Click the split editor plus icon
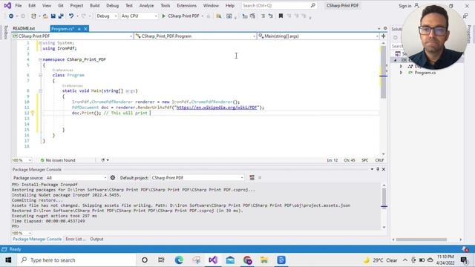The width and height of the screenshot is (475, 267). pos(384,36)
